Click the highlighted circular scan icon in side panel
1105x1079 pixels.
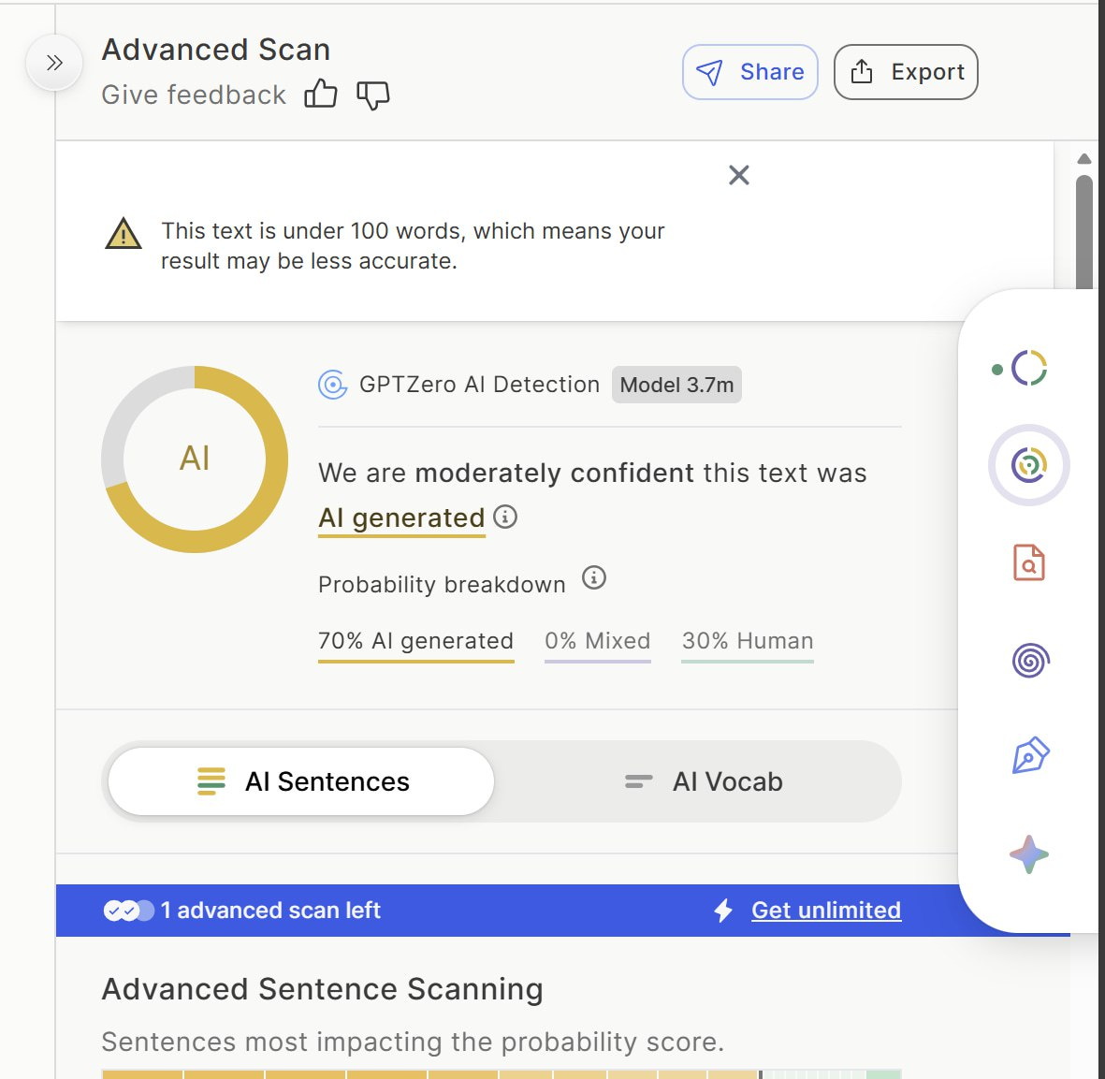(1028, 465)
